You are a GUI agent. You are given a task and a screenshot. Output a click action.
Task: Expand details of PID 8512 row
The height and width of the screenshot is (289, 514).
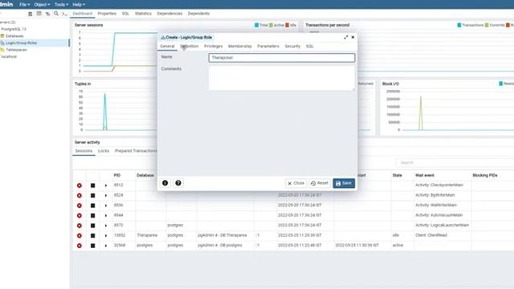106,185
